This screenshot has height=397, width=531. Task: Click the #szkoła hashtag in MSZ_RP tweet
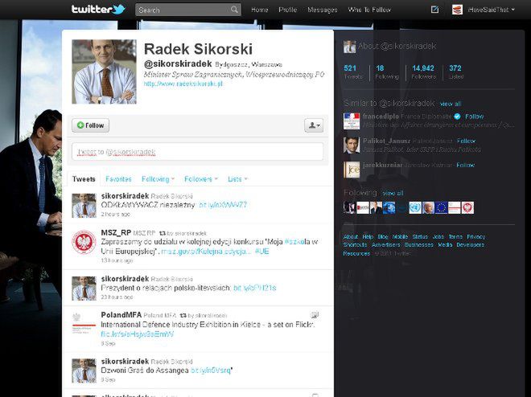pos(298,242)
